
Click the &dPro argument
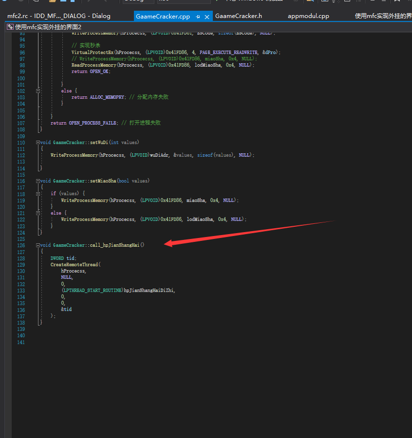click(269, 52)
